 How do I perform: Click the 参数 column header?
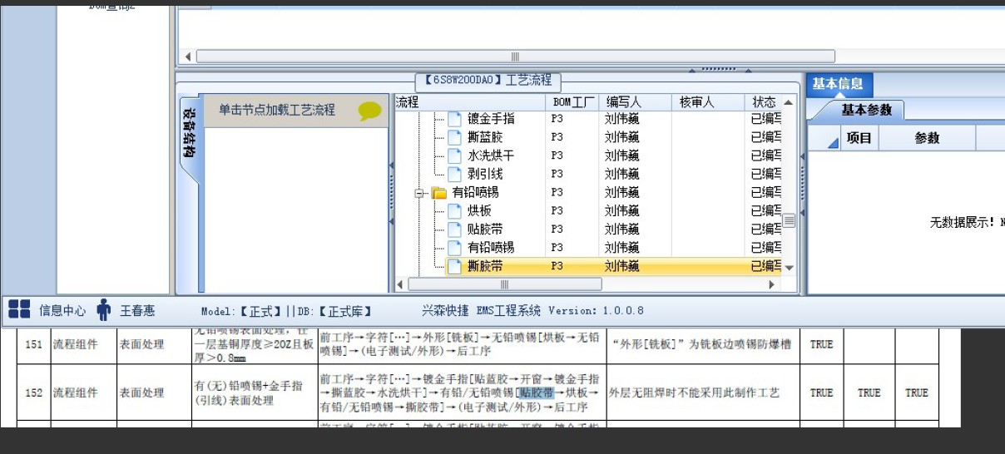927,139
